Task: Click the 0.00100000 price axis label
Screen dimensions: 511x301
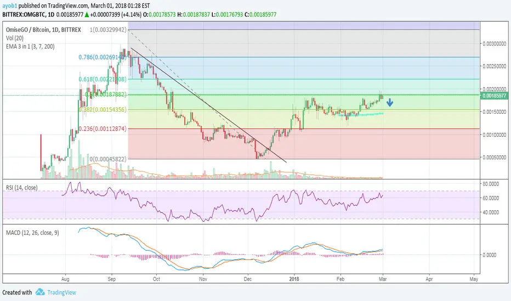Action: coord(495,135)
